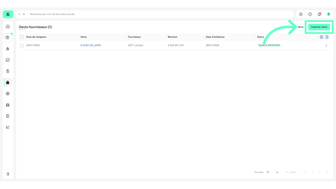Image resolution: width=336 pixels, height=189 pixels.
Task: Open the user avatar at sidebar bottom
Action: point(8,174)
